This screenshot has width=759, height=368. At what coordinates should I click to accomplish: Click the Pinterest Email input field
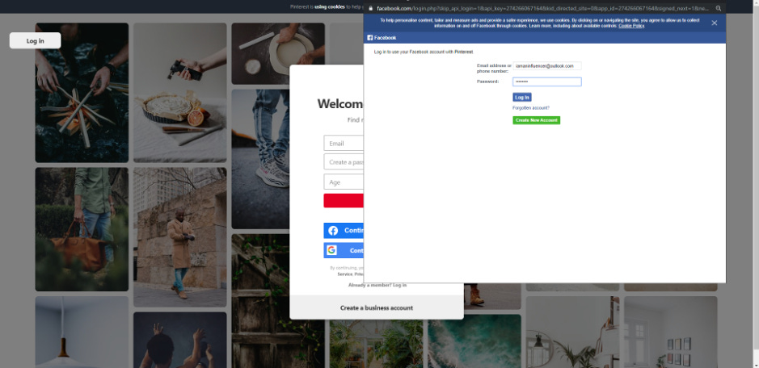click(x=344, y=143)
